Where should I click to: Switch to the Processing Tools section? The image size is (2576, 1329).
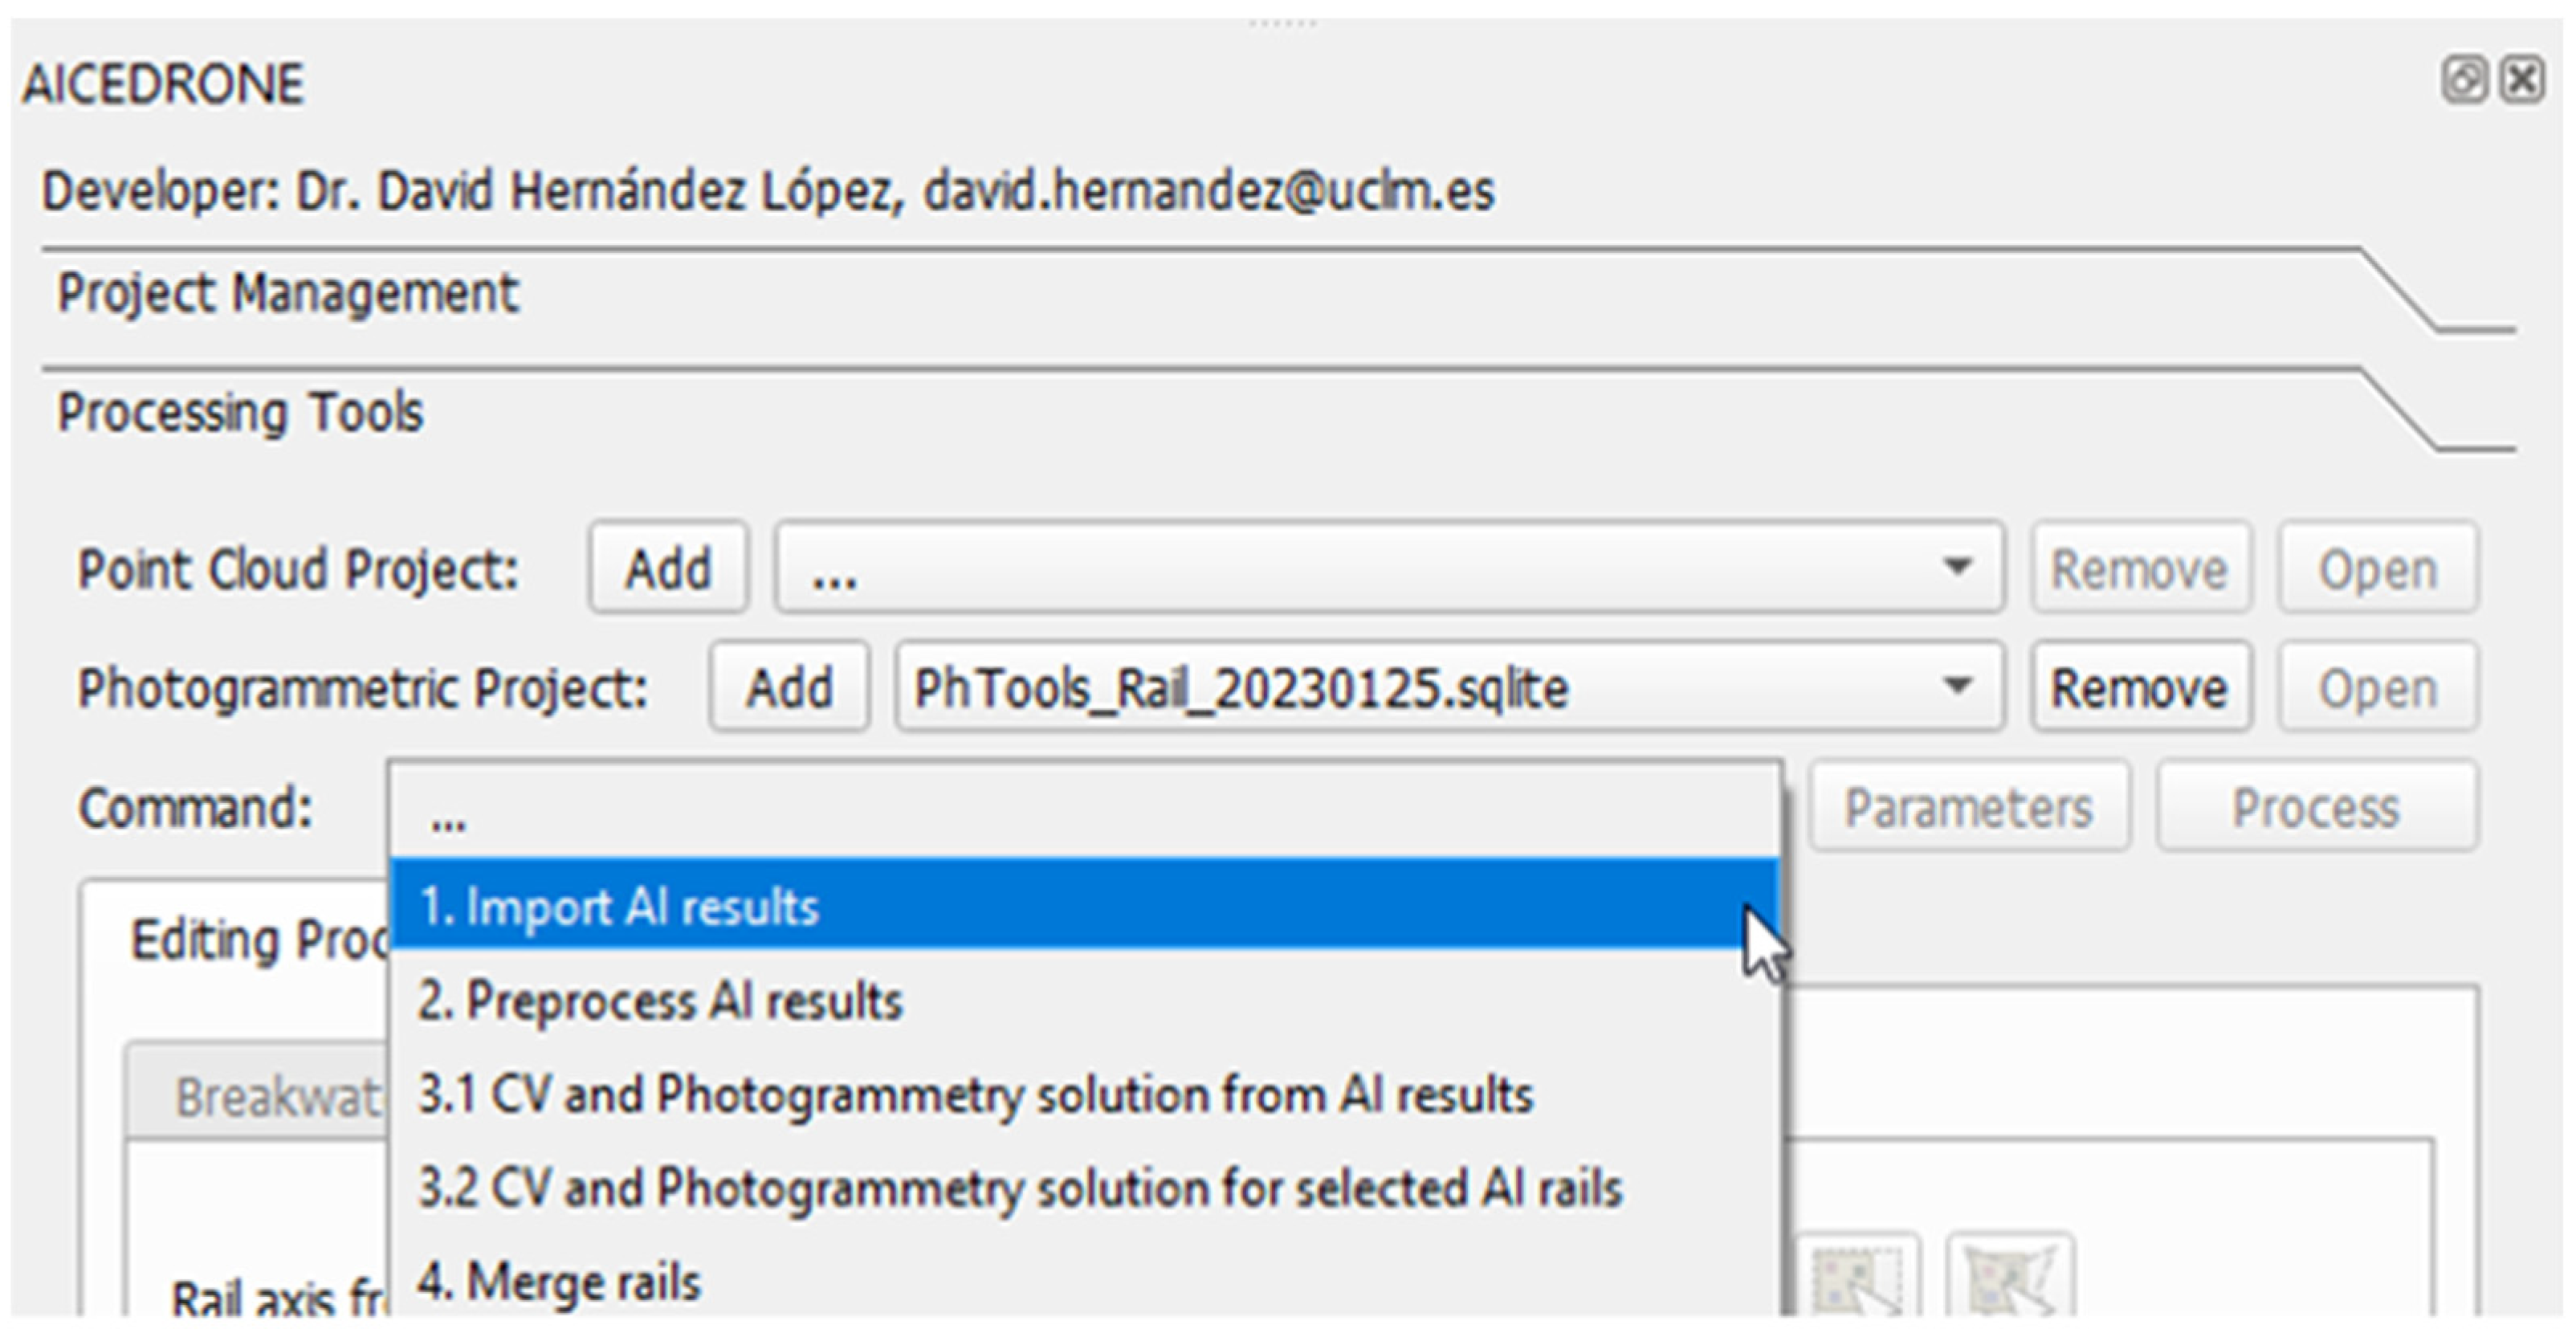[x=240, y=412]
